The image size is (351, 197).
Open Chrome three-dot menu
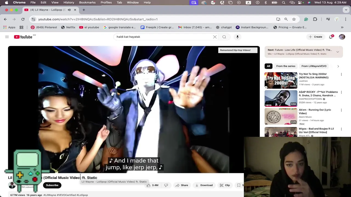346,19
